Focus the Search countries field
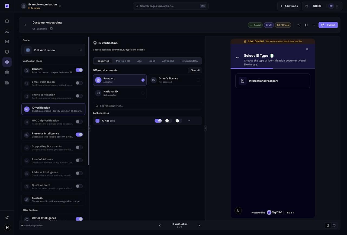The width and height of the screenshot is (347, 235). point(147,106)
